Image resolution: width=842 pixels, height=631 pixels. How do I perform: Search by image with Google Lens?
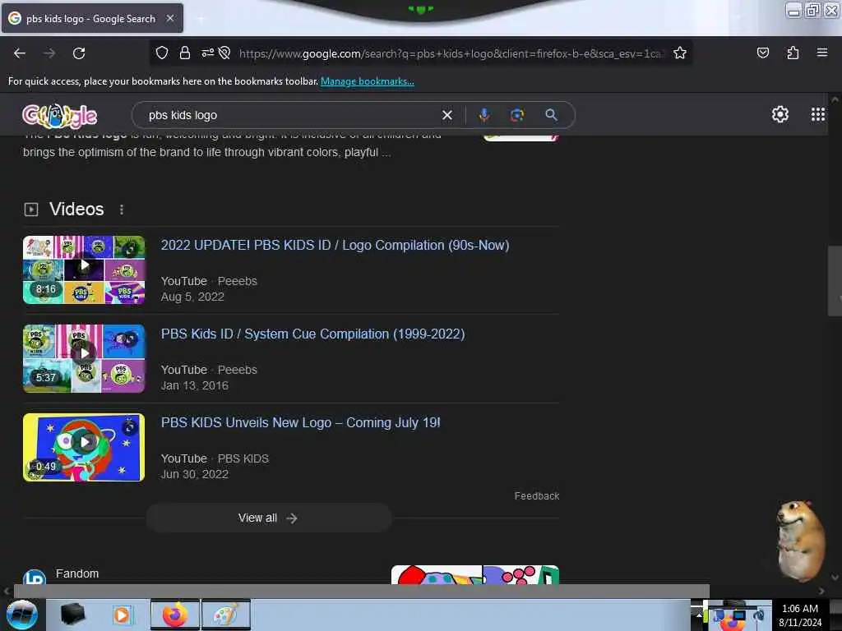click(517, 115)
